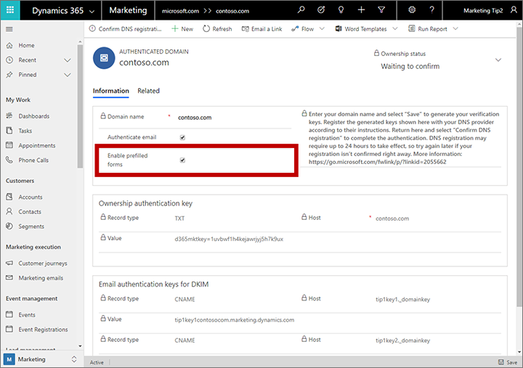Click the lightbulb assistant icon
The image size is (523, 368).
tap(342, 10)
